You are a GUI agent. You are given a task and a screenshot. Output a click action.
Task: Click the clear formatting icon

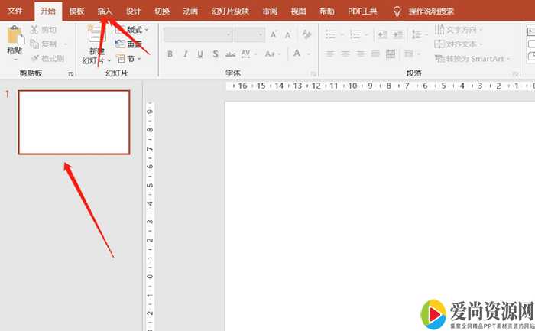(x=306, y=34)
